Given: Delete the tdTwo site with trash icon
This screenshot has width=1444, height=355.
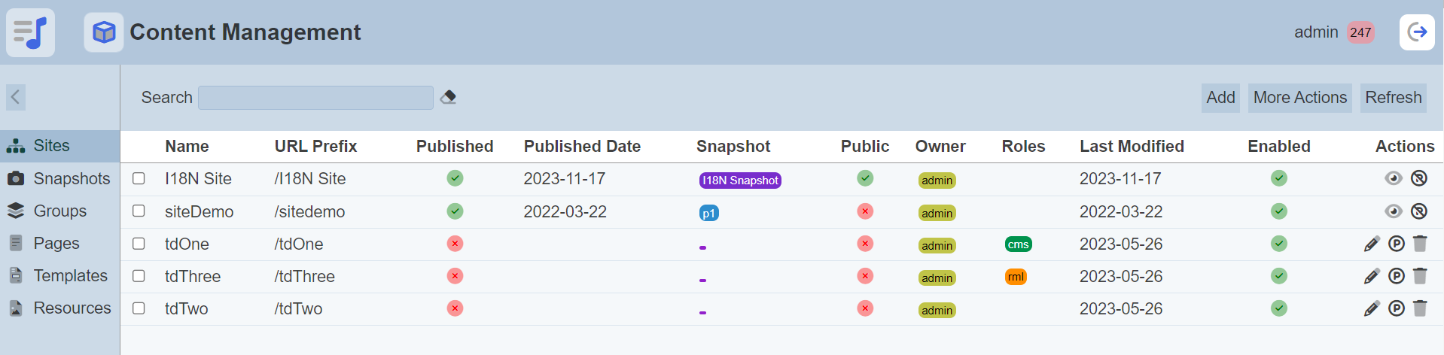Looking at the screenshot, I should (x=1420, y=308).
